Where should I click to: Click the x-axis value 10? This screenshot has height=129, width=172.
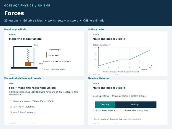150,67
